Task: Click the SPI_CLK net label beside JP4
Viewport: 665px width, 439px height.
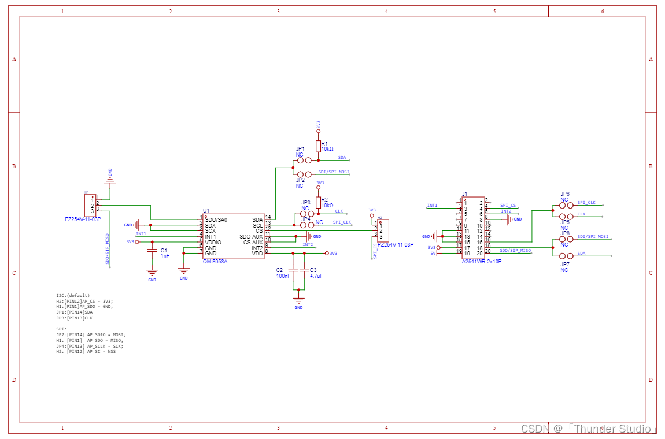Action: click(342, 222)
